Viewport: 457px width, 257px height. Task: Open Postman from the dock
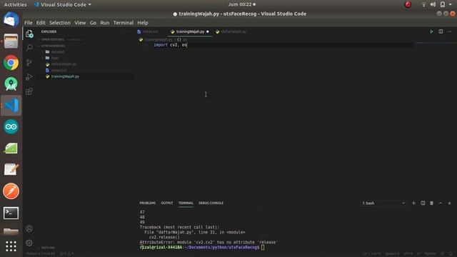tap(11, 191)
